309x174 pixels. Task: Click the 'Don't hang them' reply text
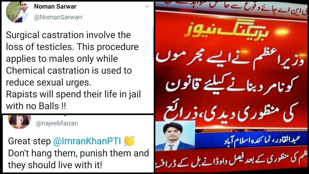click(78, 159)
